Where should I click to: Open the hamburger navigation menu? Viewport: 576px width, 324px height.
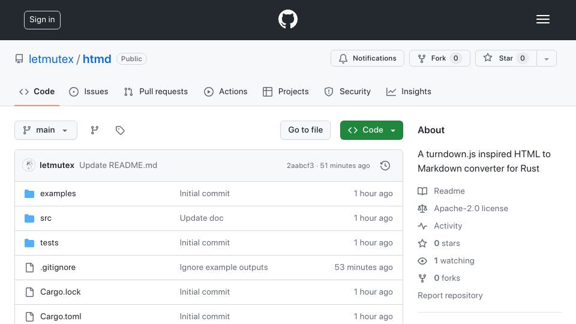pos(542,19)
